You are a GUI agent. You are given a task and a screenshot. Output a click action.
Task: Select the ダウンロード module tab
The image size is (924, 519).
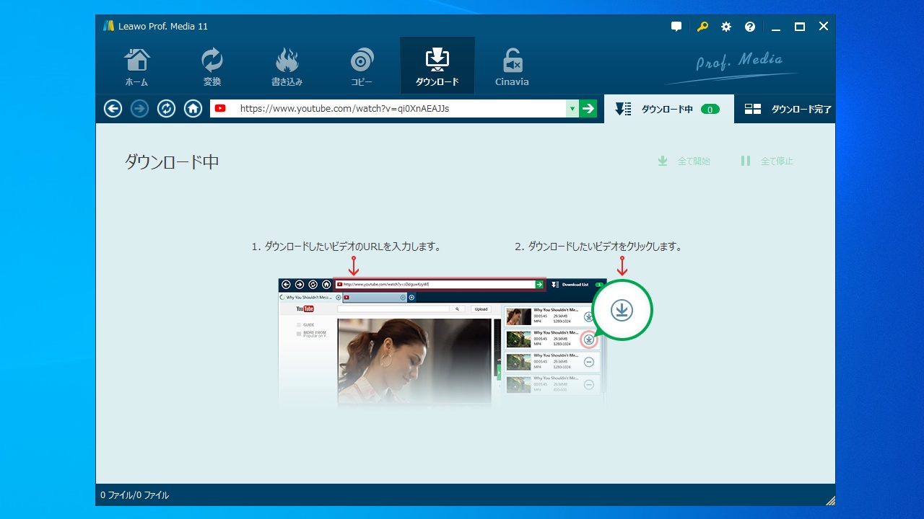click(437, 66)
